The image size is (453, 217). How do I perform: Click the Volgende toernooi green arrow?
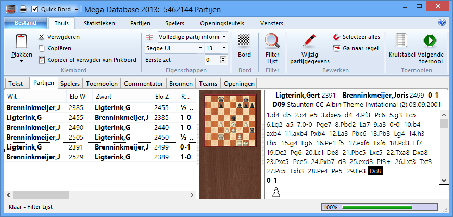click(x=430, y=41)
